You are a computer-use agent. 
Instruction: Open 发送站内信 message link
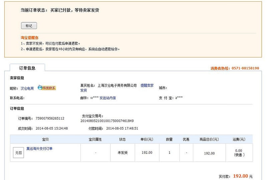tap(107, 98)
